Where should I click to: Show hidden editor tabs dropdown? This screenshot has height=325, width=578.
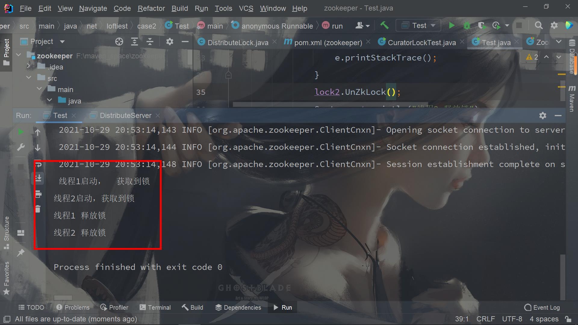559,42
